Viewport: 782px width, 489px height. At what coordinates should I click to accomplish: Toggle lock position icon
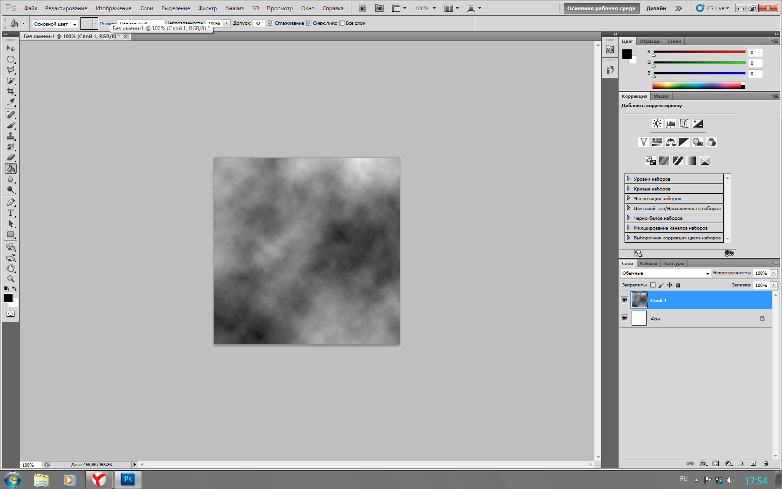pyautogui.click(x=670, y=285)
